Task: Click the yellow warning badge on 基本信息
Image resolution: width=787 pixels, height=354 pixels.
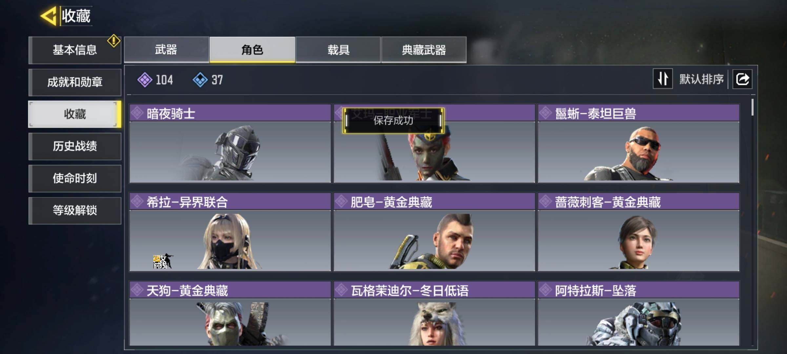Action: 113,41
